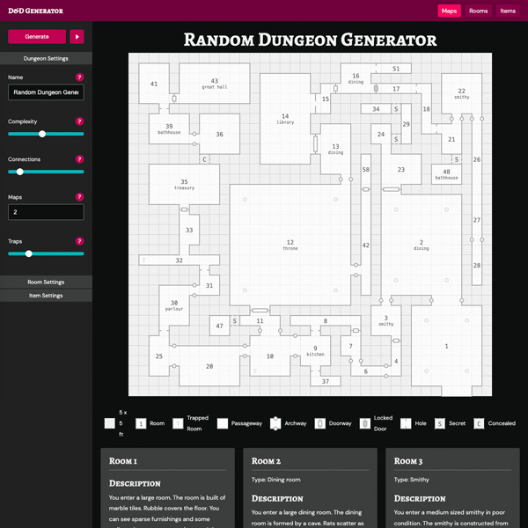The height and width of the screenshot is (528, 528).
Task: Click the Traps help question mark icon
Action: 79,241
